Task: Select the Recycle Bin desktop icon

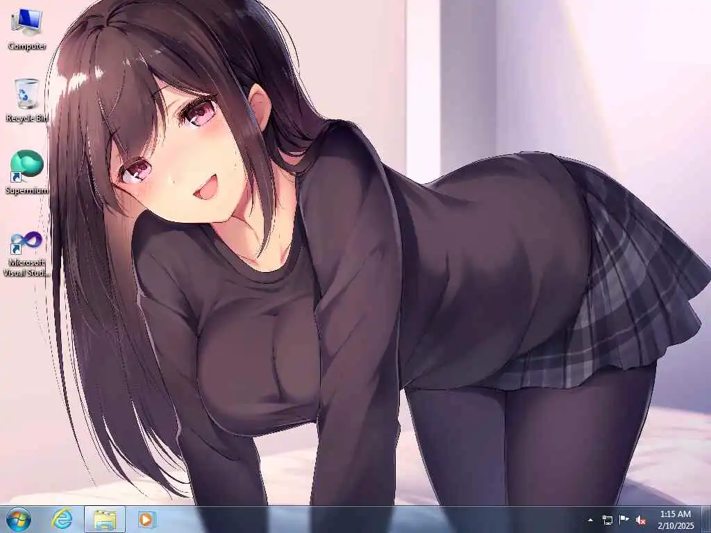Action: point(27,100)
